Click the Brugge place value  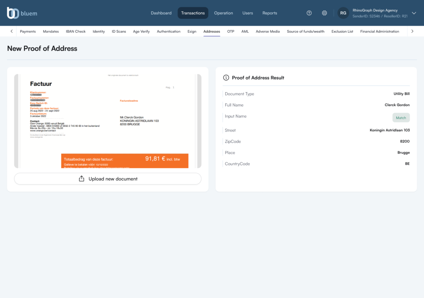[x=403, y=153]
